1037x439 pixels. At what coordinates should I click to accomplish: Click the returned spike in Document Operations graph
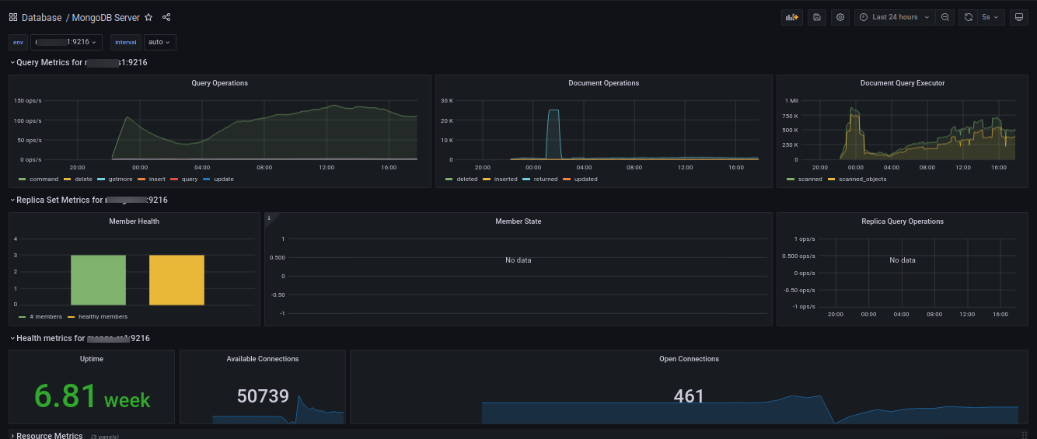point(553,134)
